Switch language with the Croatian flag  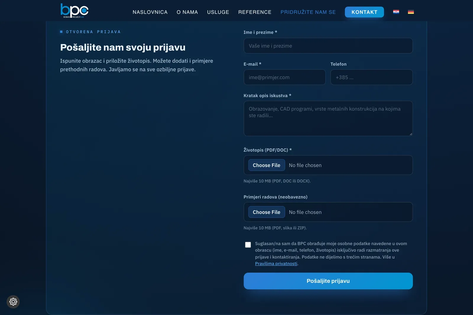(396, 12)
